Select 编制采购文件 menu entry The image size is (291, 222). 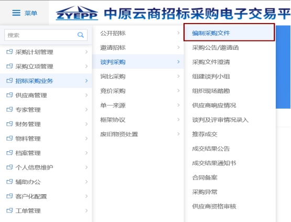coord(229,33)
